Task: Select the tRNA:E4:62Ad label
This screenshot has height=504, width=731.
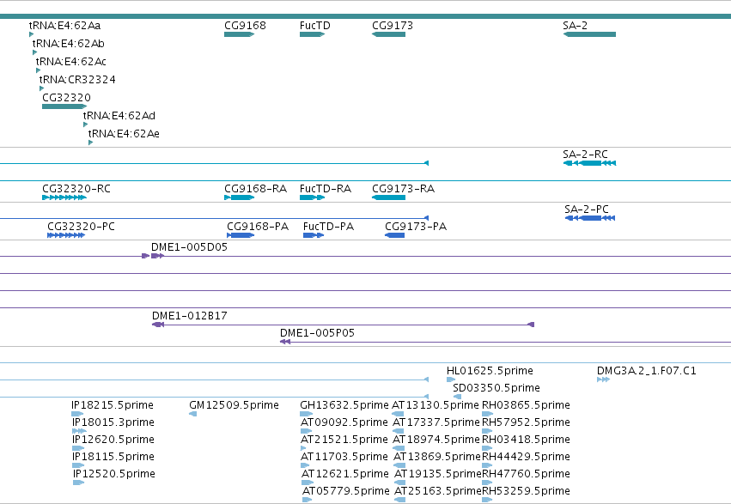Action: point(119,116)
